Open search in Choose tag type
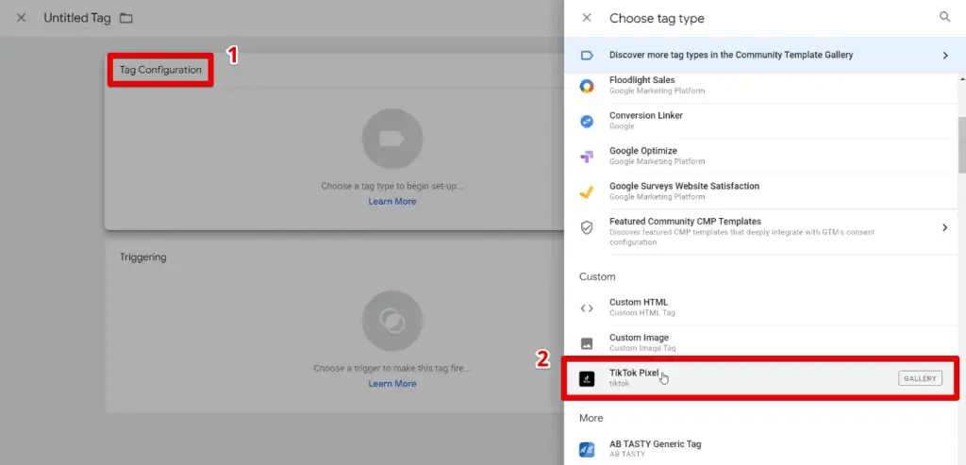Screen dimensions: 966x465 pyautogui.click(x=944, y=17)
